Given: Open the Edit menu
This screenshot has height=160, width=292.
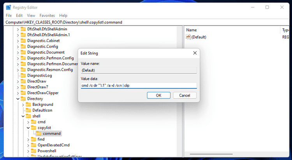Looking at the screenshot, I should [19, 16].
